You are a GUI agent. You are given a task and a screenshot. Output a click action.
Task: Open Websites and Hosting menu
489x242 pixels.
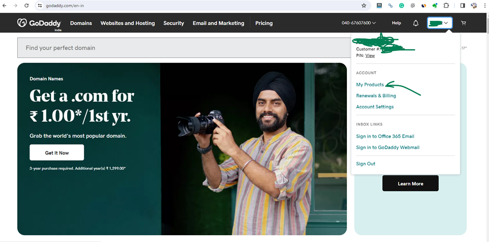coord(127,23)
